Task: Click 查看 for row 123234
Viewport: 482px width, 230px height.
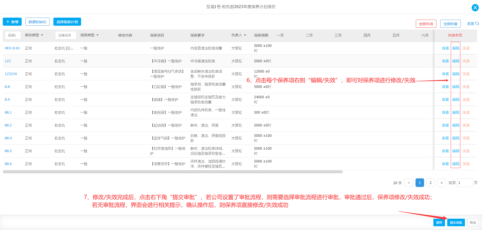Action: coord(445,74)
